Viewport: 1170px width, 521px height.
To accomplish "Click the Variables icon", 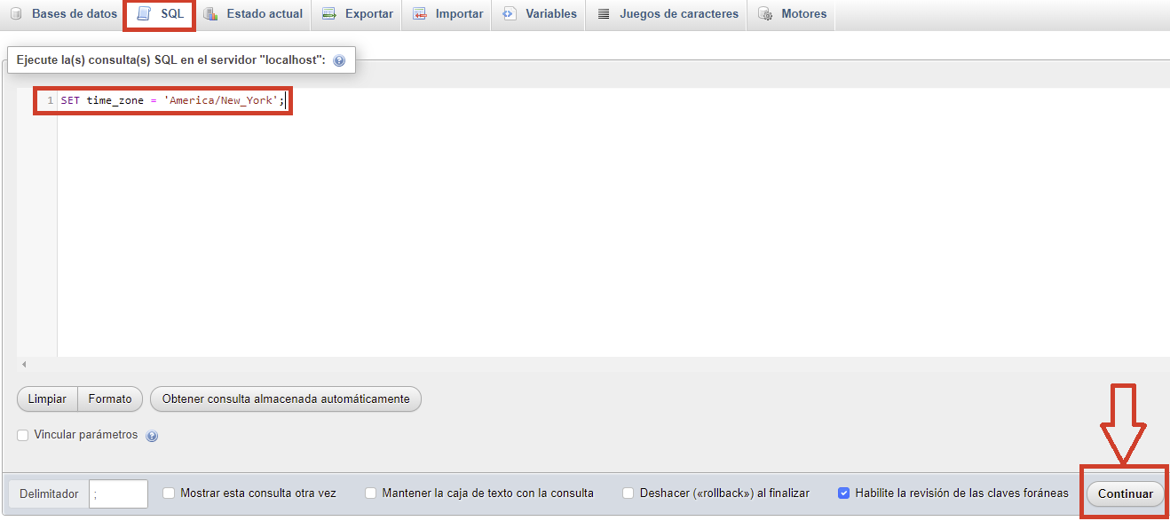I will click(509, 14).
